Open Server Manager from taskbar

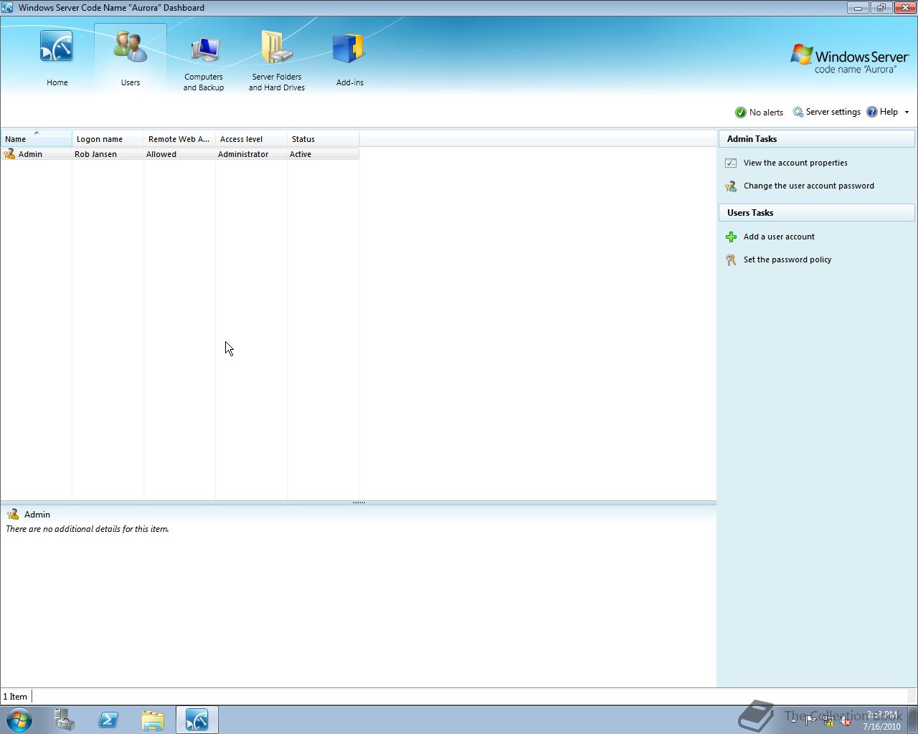tap(64, 720)
